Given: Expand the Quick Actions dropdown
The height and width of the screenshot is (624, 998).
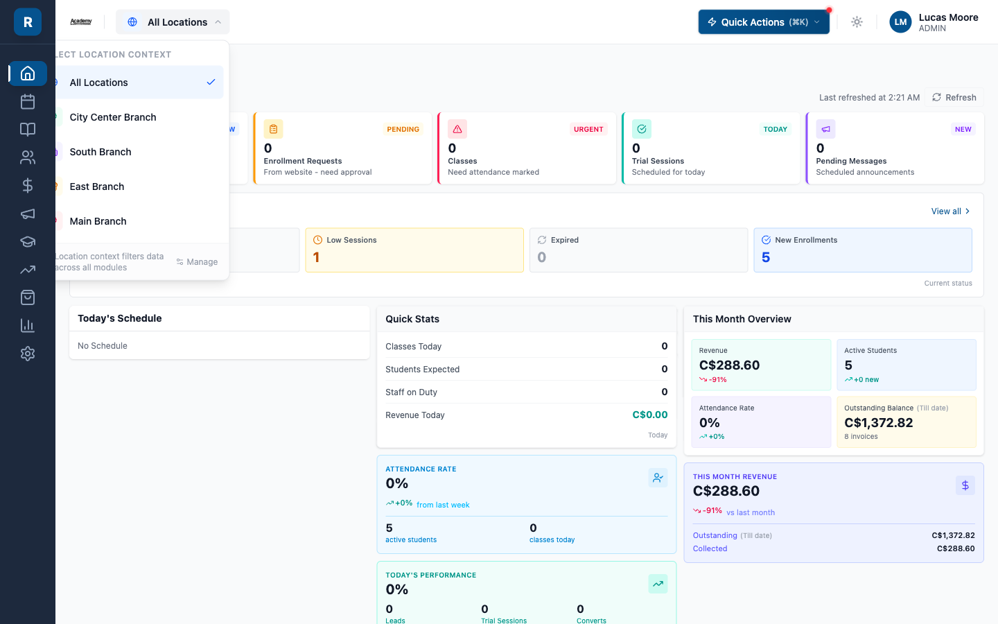Looking at the screenshot, I should tap(764, 22).
